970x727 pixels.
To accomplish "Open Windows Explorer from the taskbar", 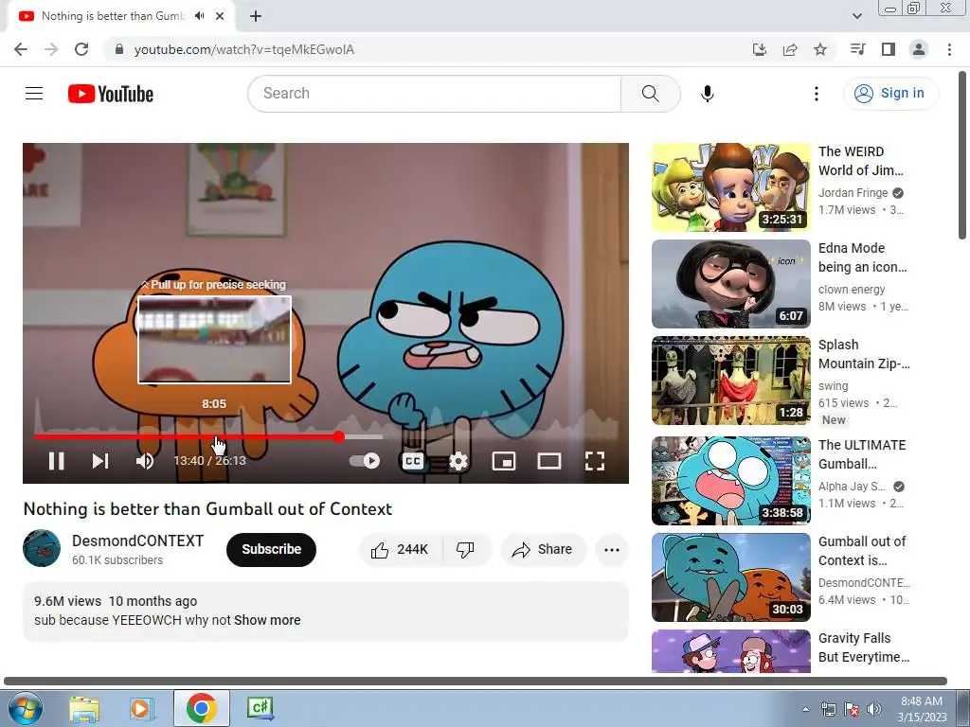I will click(84, 708).
